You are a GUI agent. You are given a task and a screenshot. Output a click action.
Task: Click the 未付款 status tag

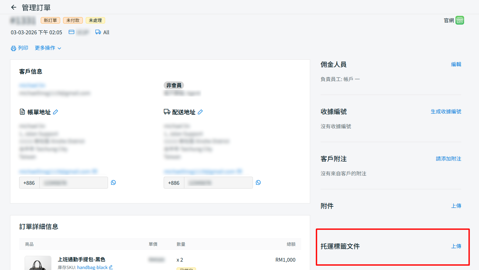(x=73, y=20)
